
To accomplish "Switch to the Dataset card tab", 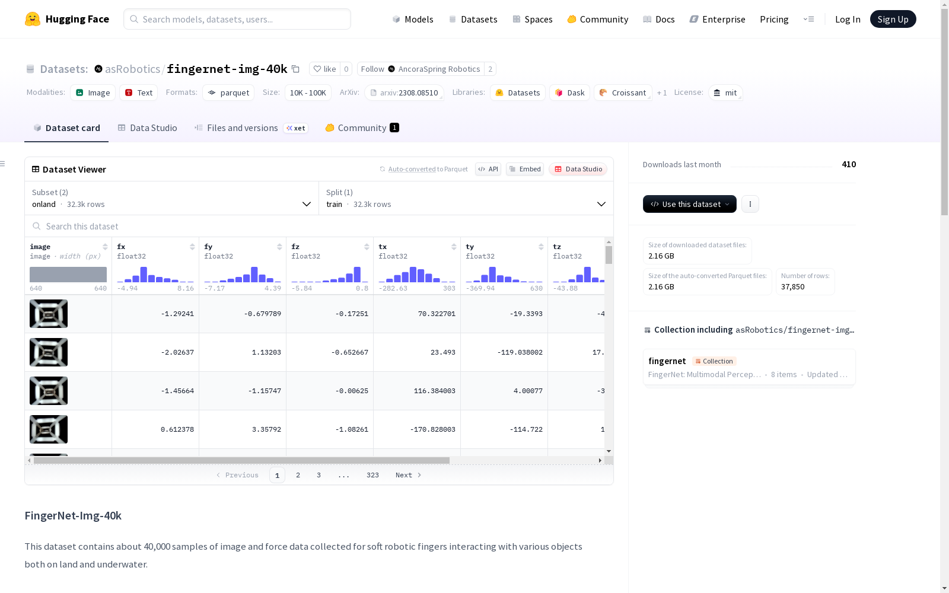I will pyautogui.click(x=66, y=128).
